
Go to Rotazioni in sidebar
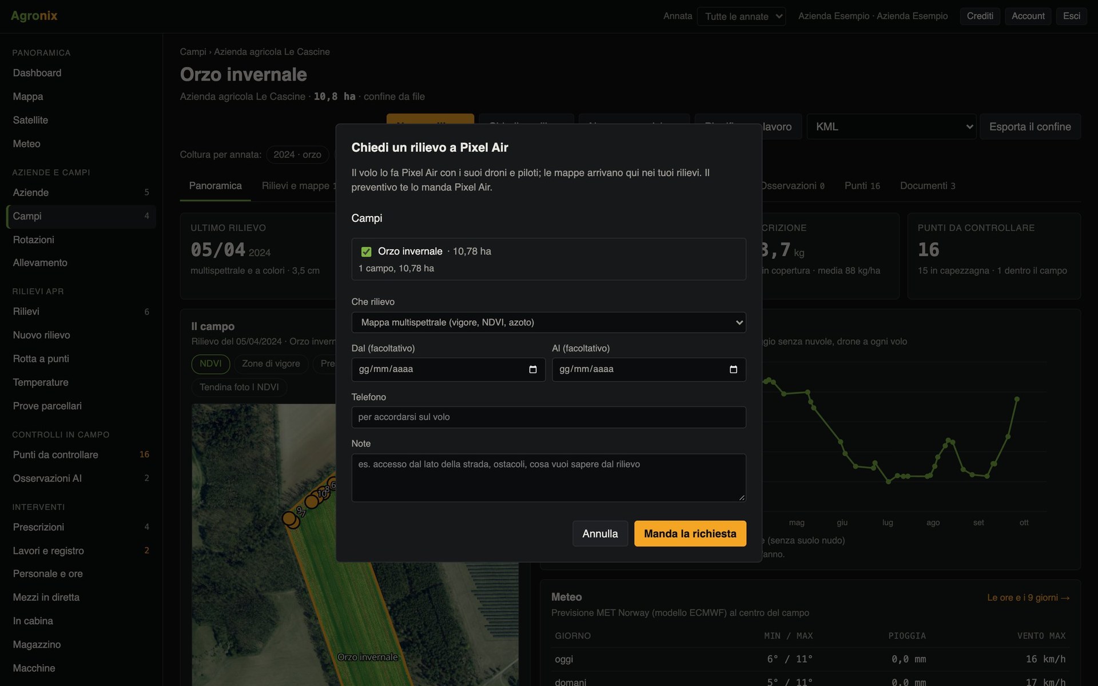81,240
